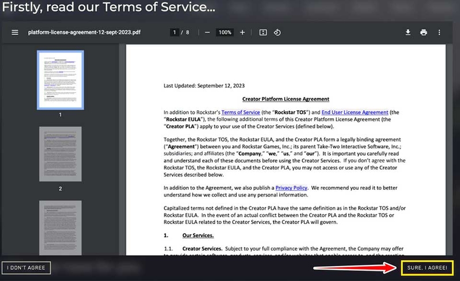The height and width of the screenshot is (281, 460).
Task: Toggle the PDF sidebar hamburger menu
Action: pos(15,32)
